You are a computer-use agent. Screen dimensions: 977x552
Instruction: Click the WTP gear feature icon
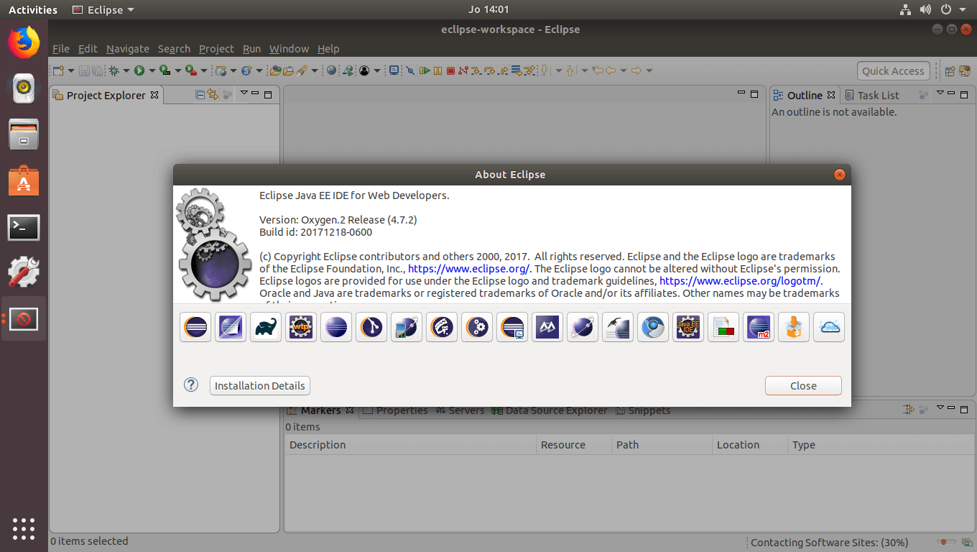[x=301, y=328]
